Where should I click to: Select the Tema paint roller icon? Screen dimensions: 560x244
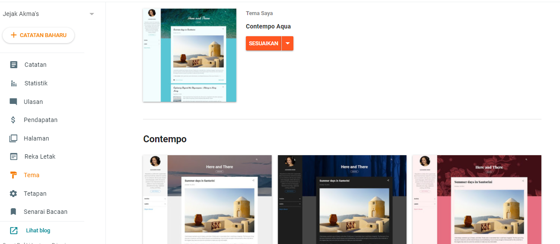(13, 175)
